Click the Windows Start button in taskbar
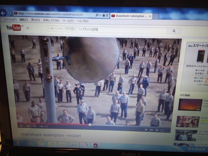 coord(18,143)
